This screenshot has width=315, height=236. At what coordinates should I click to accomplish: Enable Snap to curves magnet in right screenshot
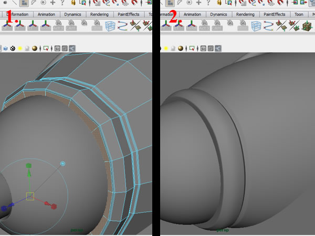pyautogui.click(x=252, y=3)
